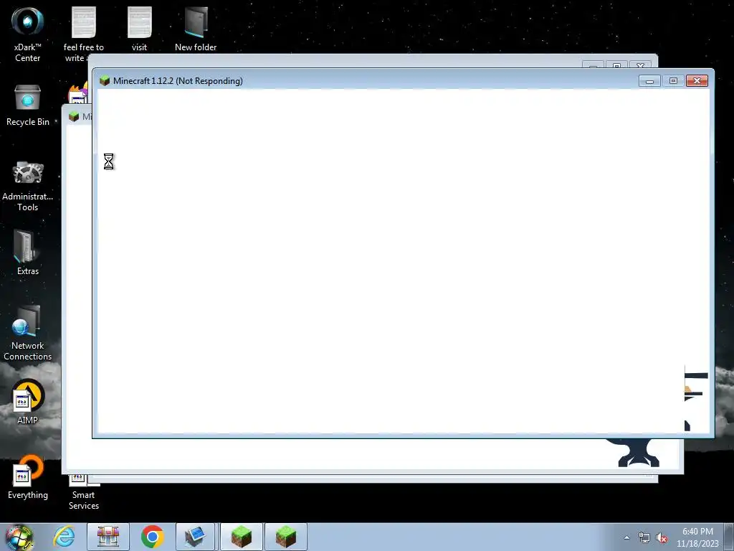
Task: Open the Smart Services shortcut
Action: click(x=83, y=492)
